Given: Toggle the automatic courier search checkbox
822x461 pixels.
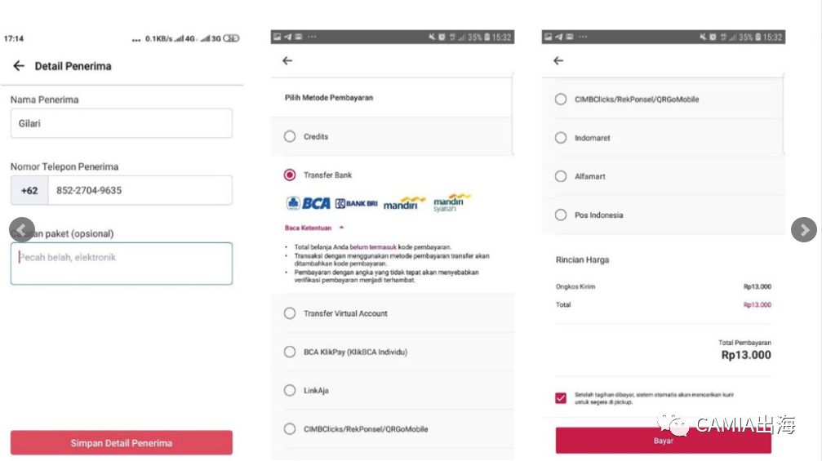Looking at the screenshot, I should coord(561,398).
